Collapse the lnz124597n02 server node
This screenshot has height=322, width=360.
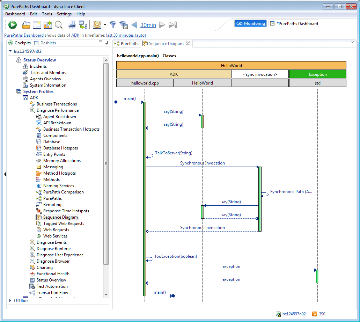point(10,51)
